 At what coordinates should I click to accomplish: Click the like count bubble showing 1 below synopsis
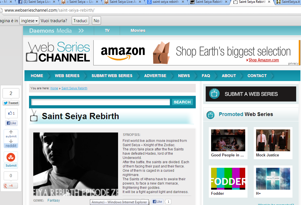coord(168,202)
